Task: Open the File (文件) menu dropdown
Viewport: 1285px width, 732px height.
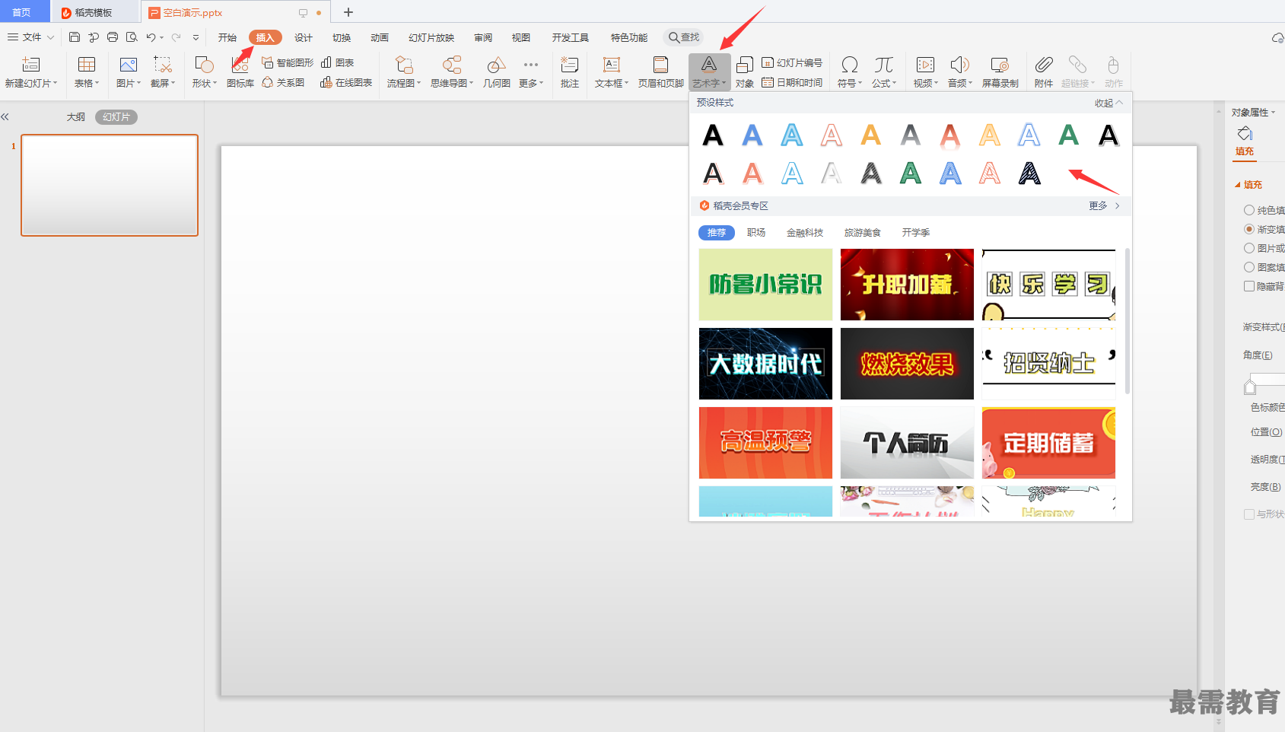Action: pyautogui.click(x=30, y=37)
